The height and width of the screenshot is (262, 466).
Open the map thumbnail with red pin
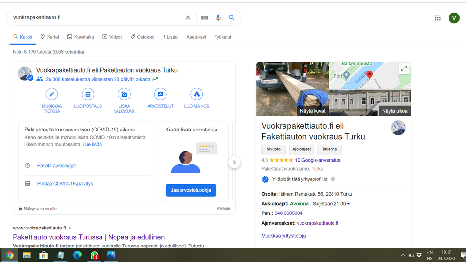[x=370, y=76]
